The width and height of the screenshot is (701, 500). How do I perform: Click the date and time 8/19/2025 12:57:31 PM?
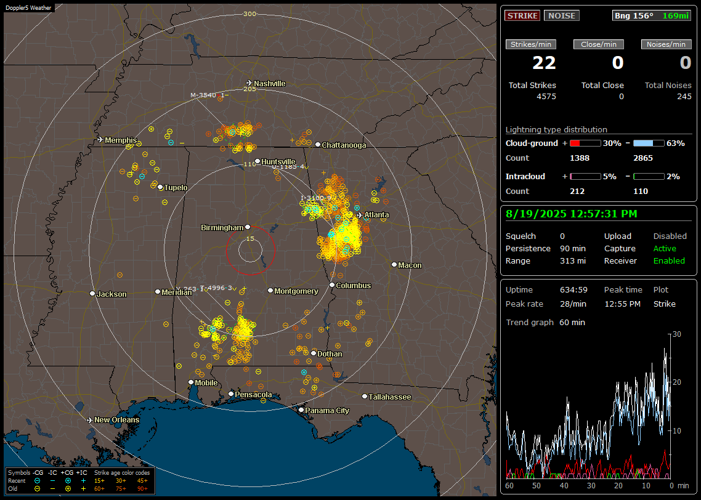coord(572,214)
